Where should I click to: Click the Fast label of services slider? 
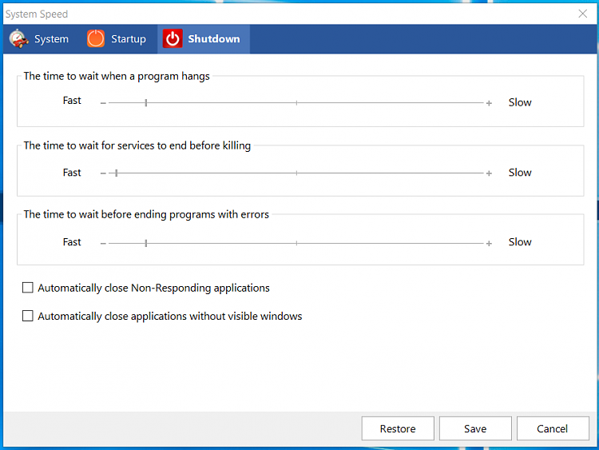[x=72, y=173]
